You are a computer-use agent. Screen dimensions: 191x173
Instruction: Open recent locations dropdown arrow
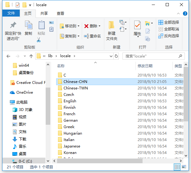(x=25, y=56)
